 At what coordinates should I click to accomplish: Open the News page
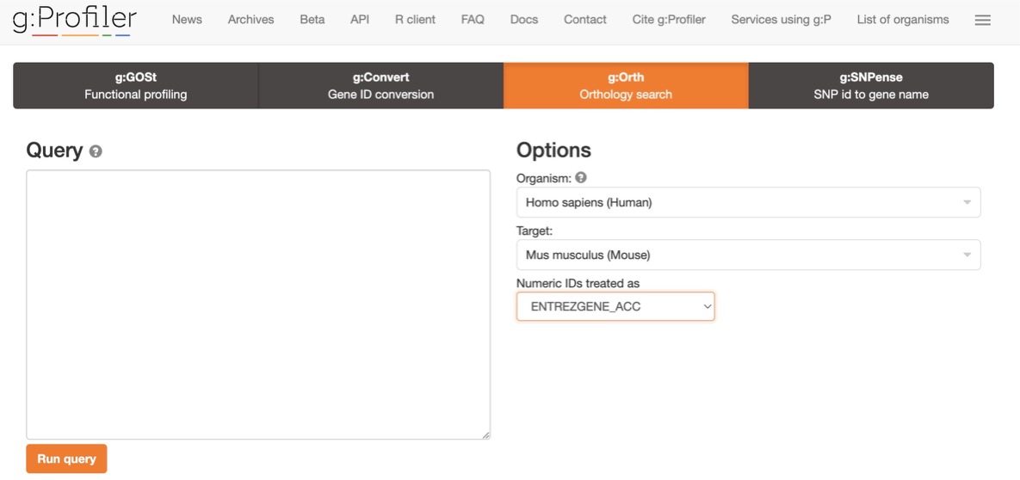coord(187,20)
